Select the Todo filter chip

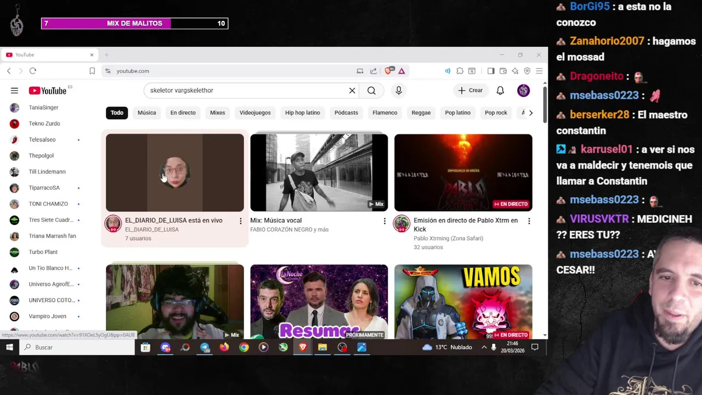click(117, 112)
